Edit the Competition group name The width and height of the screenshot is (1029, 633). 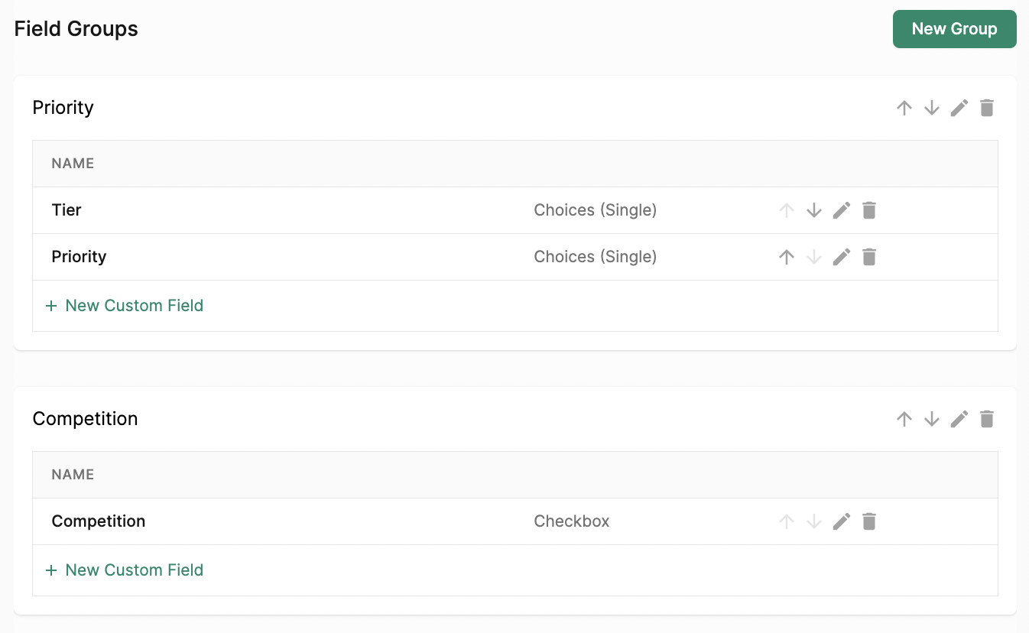tap(959, 419)
